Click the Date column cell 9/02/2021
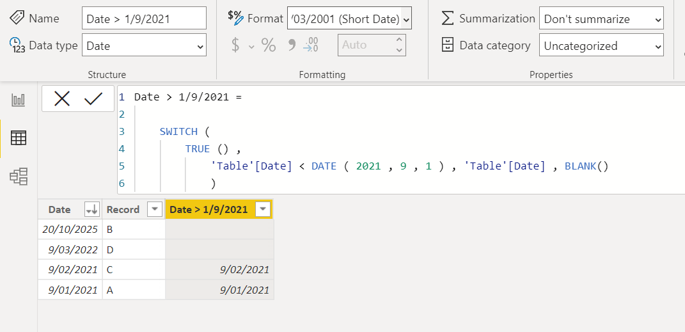685x332 pixels. click(70, 269)
